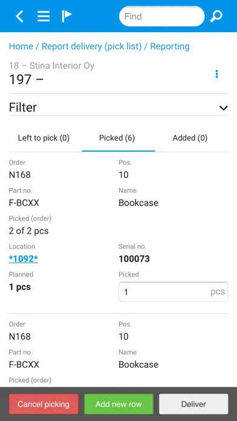Click the Picked quantity input field
Image resolution: width=237 pixels, height=421 pixels.
[174, 292]
